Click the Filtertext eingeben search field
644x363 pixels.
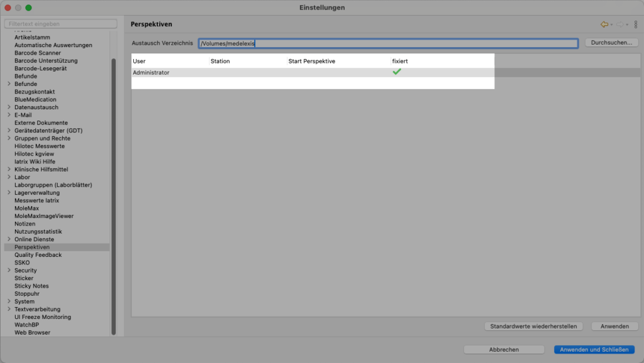click(61, 24)
